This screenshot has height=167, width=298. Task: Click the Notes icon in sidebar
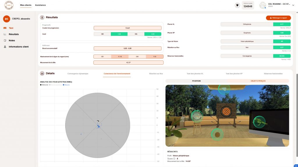pos(5,41)
